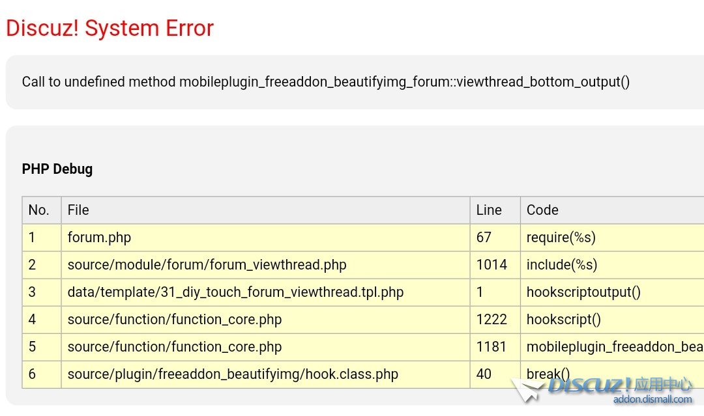Image resolution: width=704 pixels, height=416 pixels.
Task: Click the line value 1 in row 3
Action: coord(495,292)
